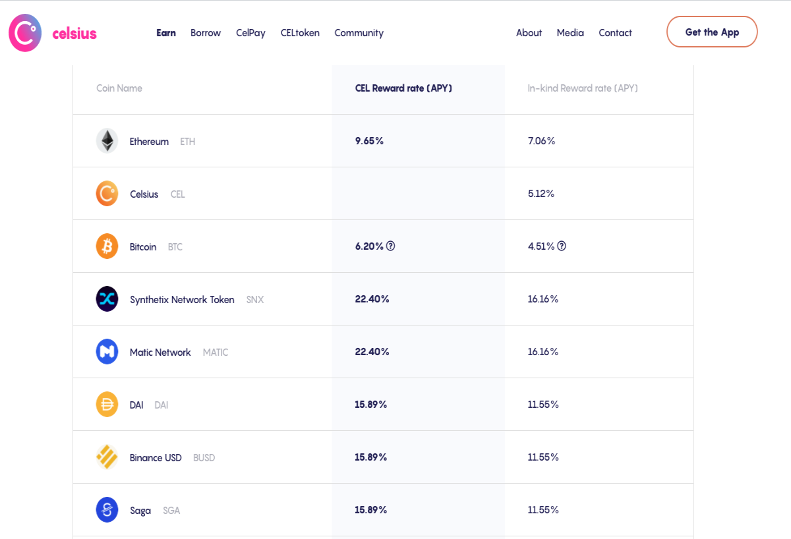This screenshot has width=791, height=539.
Task: Go to the CelPay section
Action: pos(250,33)
